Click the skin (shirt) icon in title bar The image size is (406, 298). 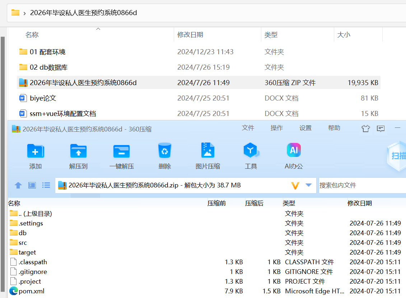365,129
